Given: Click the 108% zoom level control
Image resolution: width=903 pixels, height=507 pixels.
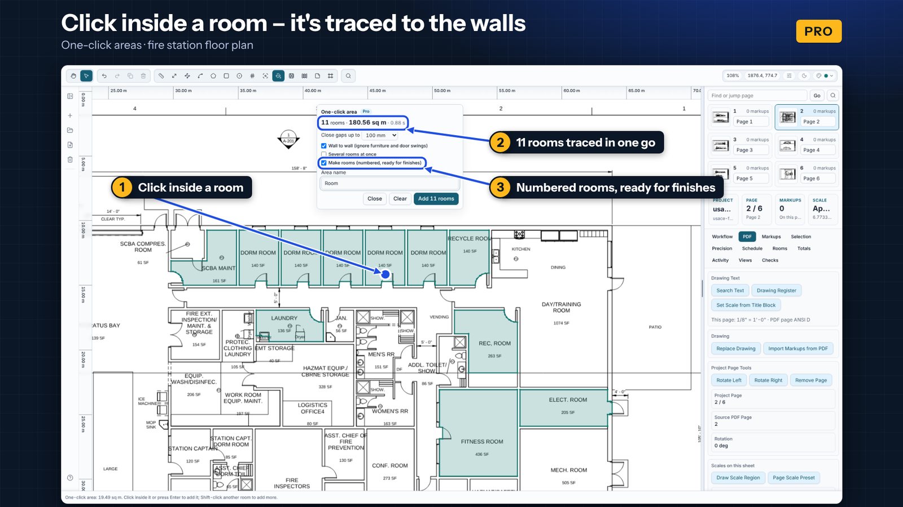Looking at the screenshot, I should coord(733,75).
